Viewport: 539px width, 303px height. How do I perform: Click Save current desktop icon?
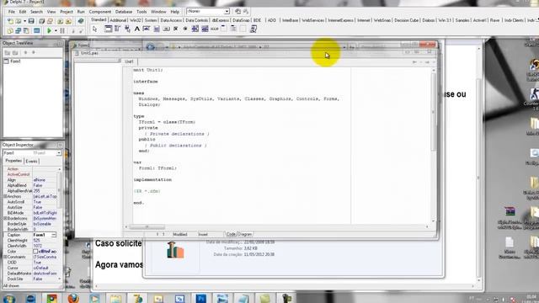click(x=237, y=11)
